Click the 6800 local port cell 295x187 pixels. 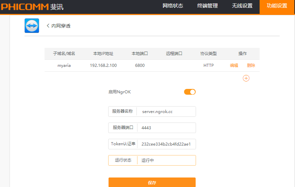[x=140, y=66]
